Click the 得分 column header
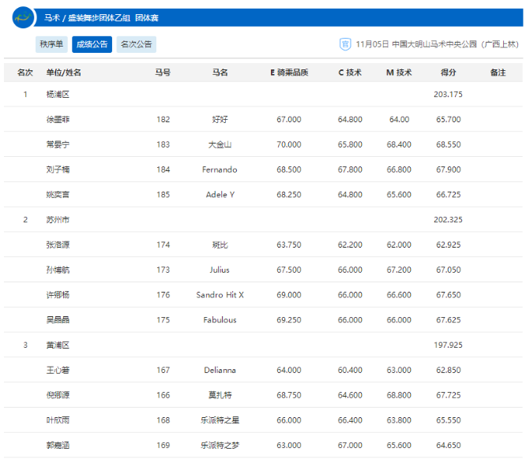Image resolution: width=526 pixels, height=470 pixels. point(448,73)
